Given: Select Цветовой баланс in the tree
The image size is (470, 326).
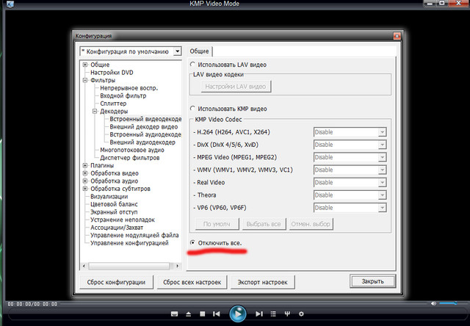Looking at the screenshot, I should tap(114, 204).
